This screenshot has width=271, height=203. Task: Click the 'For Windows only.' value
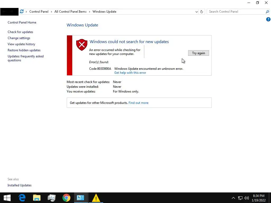[126, 91]
